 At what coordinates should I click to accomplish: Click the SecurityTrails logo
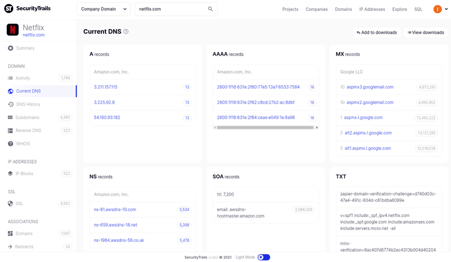27,9
